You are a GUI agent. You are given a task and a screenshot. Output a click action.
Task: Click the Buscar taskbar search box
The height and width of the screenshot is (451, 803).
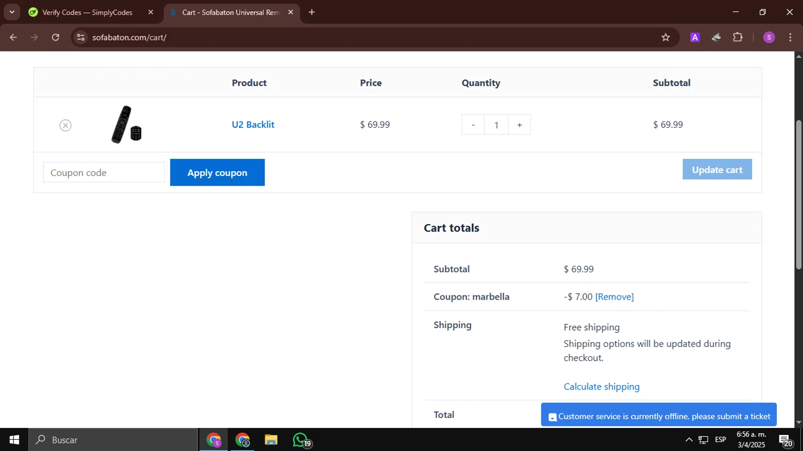pyautogui.click(x=113, y=440)
